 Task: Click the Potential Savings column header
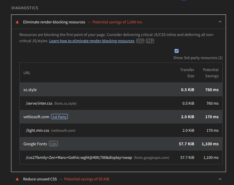211,73
